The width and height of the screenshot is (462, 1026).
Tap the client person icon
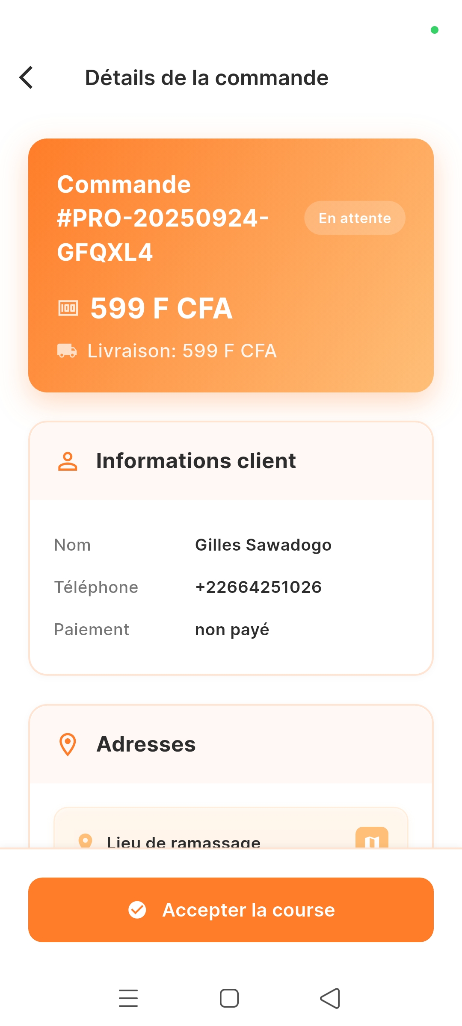68,461
